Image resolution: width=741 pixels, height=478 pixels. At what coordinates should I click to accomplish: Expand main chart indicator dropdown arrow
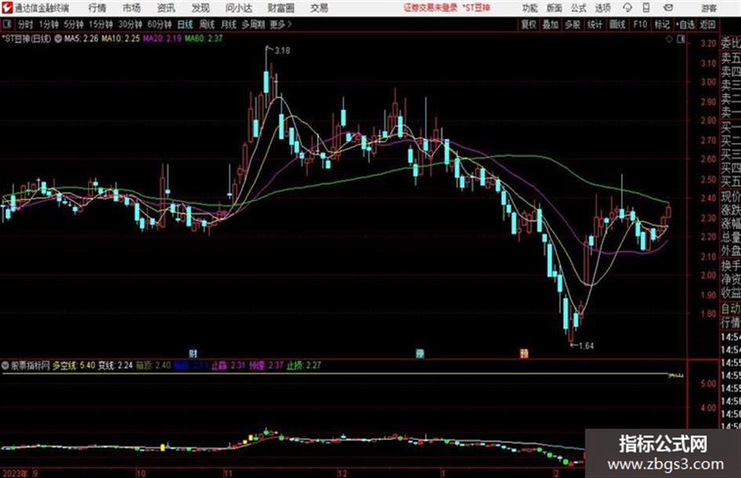tap(58, 38)
